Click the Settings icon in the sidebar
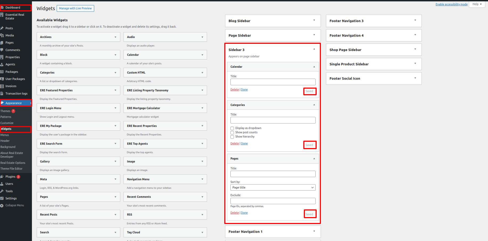Image resolution: width=488 pixels, height=241 pixels. pos(2,198)
